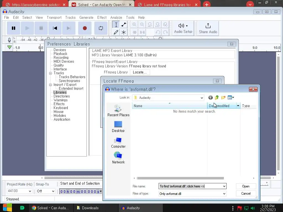
Task: Select the Selection (I-beam) tool
Action: [116, 25]
